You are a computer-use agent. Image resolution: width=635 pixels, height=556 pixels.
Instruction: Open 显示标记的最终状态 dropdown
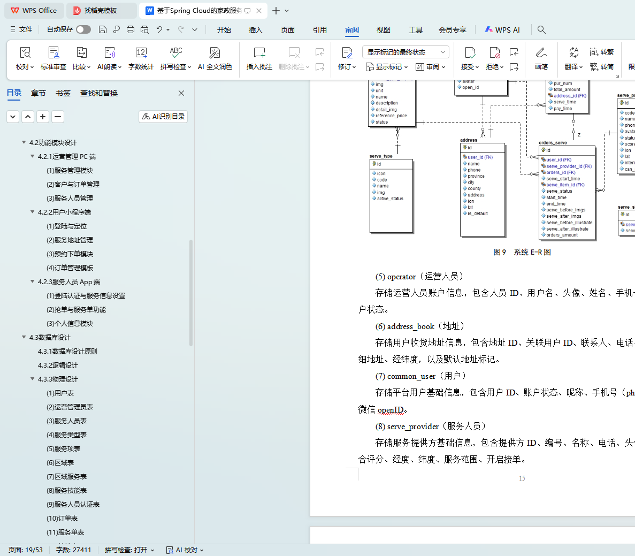[x=406, y=52]
